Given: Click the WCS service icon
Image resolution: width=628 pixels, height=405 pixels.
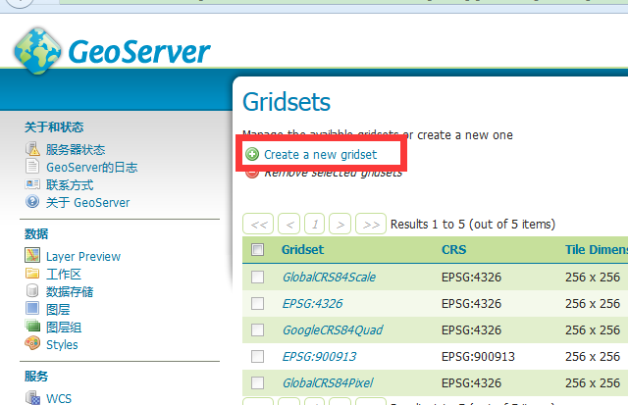Looking at the screenshot, I should coord(32,398).
